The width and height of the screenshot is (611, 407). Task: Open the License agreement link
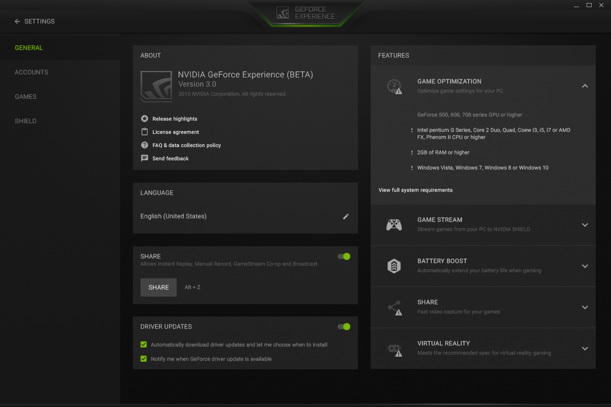(176, 132)
